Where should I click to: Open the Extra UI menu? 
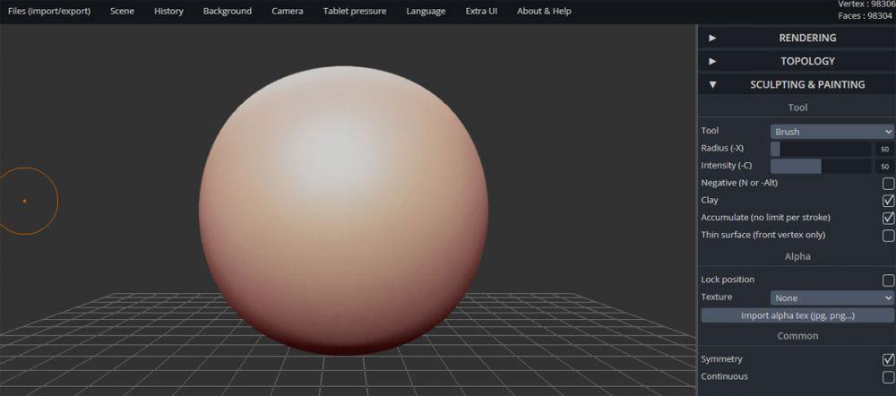481,11
